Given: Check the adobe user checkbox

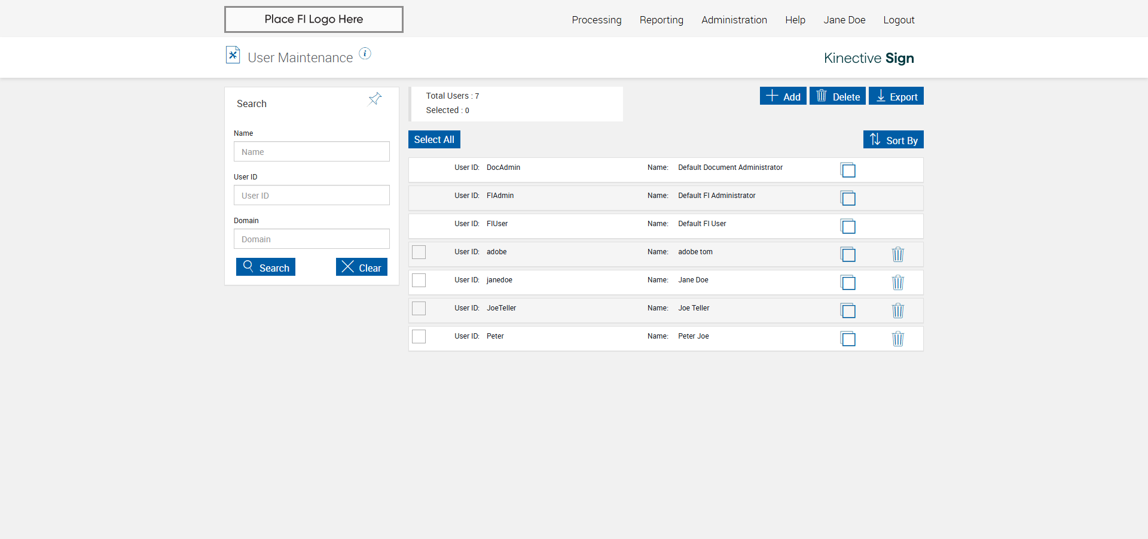Looking at the screenshot, I should 419,252.
